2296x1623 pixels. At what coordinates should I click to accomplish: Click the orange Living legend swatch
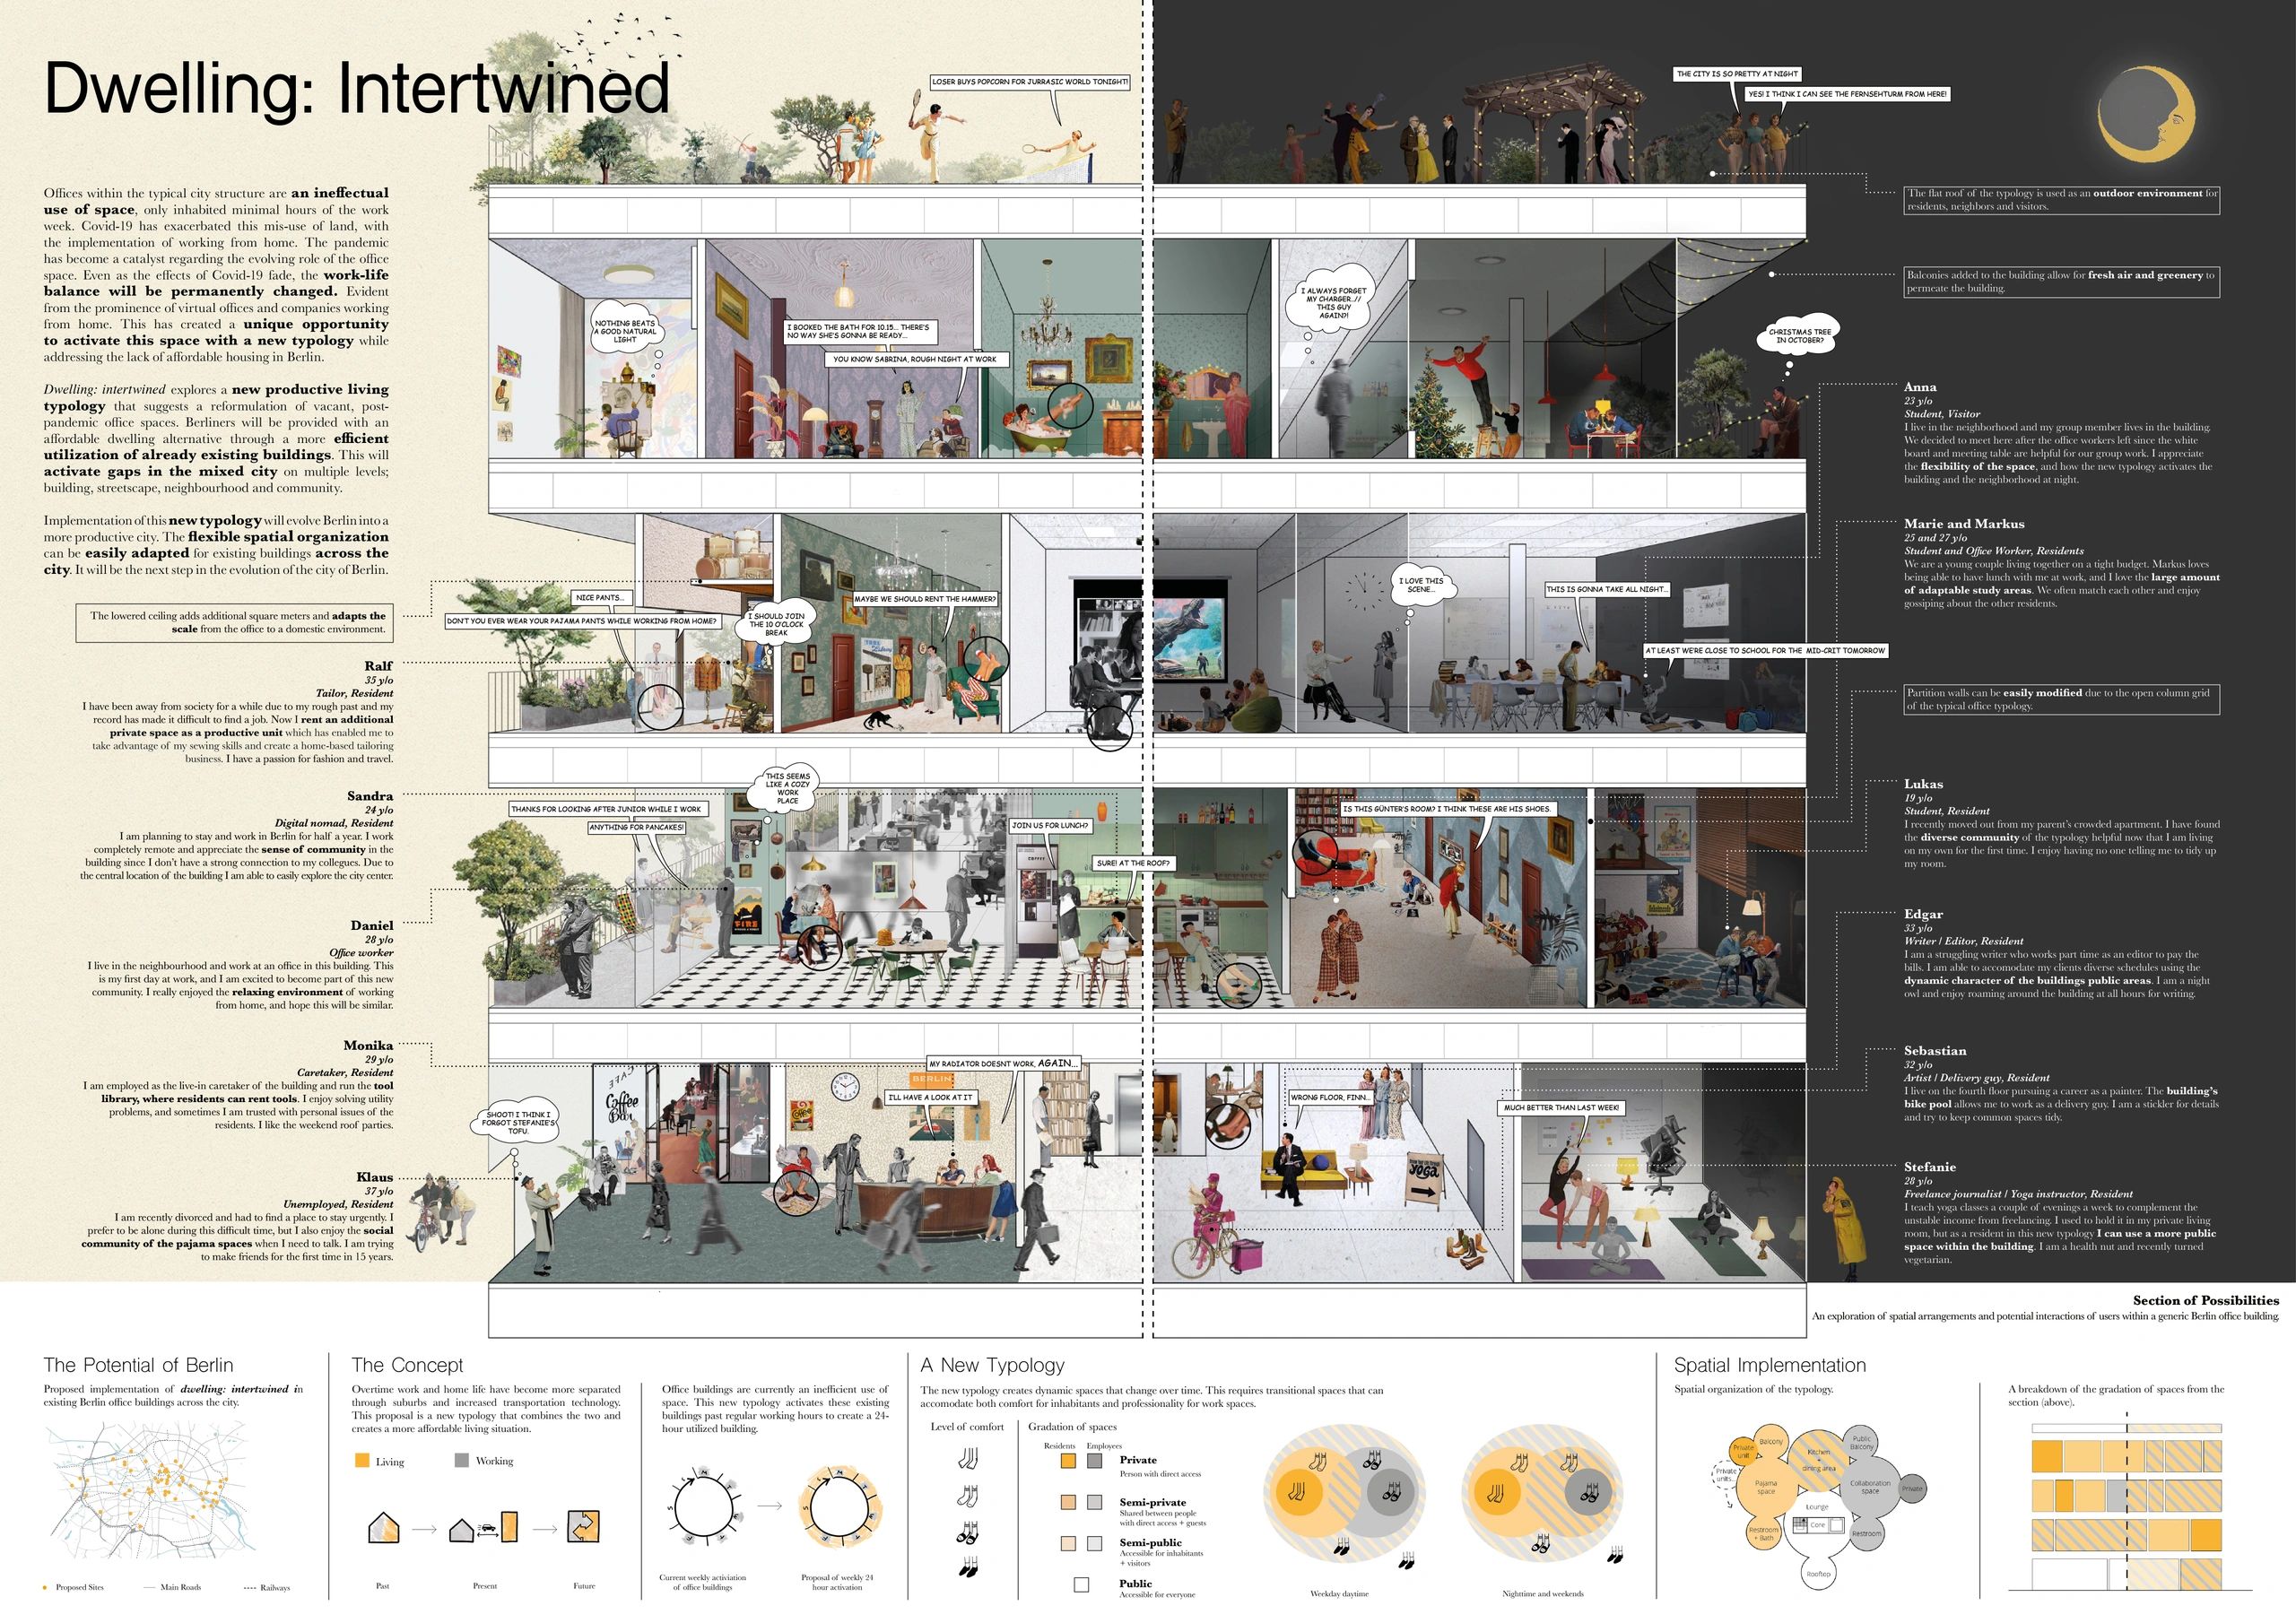tap(362, 1461)
